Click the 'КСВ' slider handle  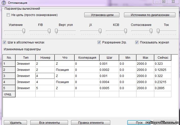[x=126, y=31]
